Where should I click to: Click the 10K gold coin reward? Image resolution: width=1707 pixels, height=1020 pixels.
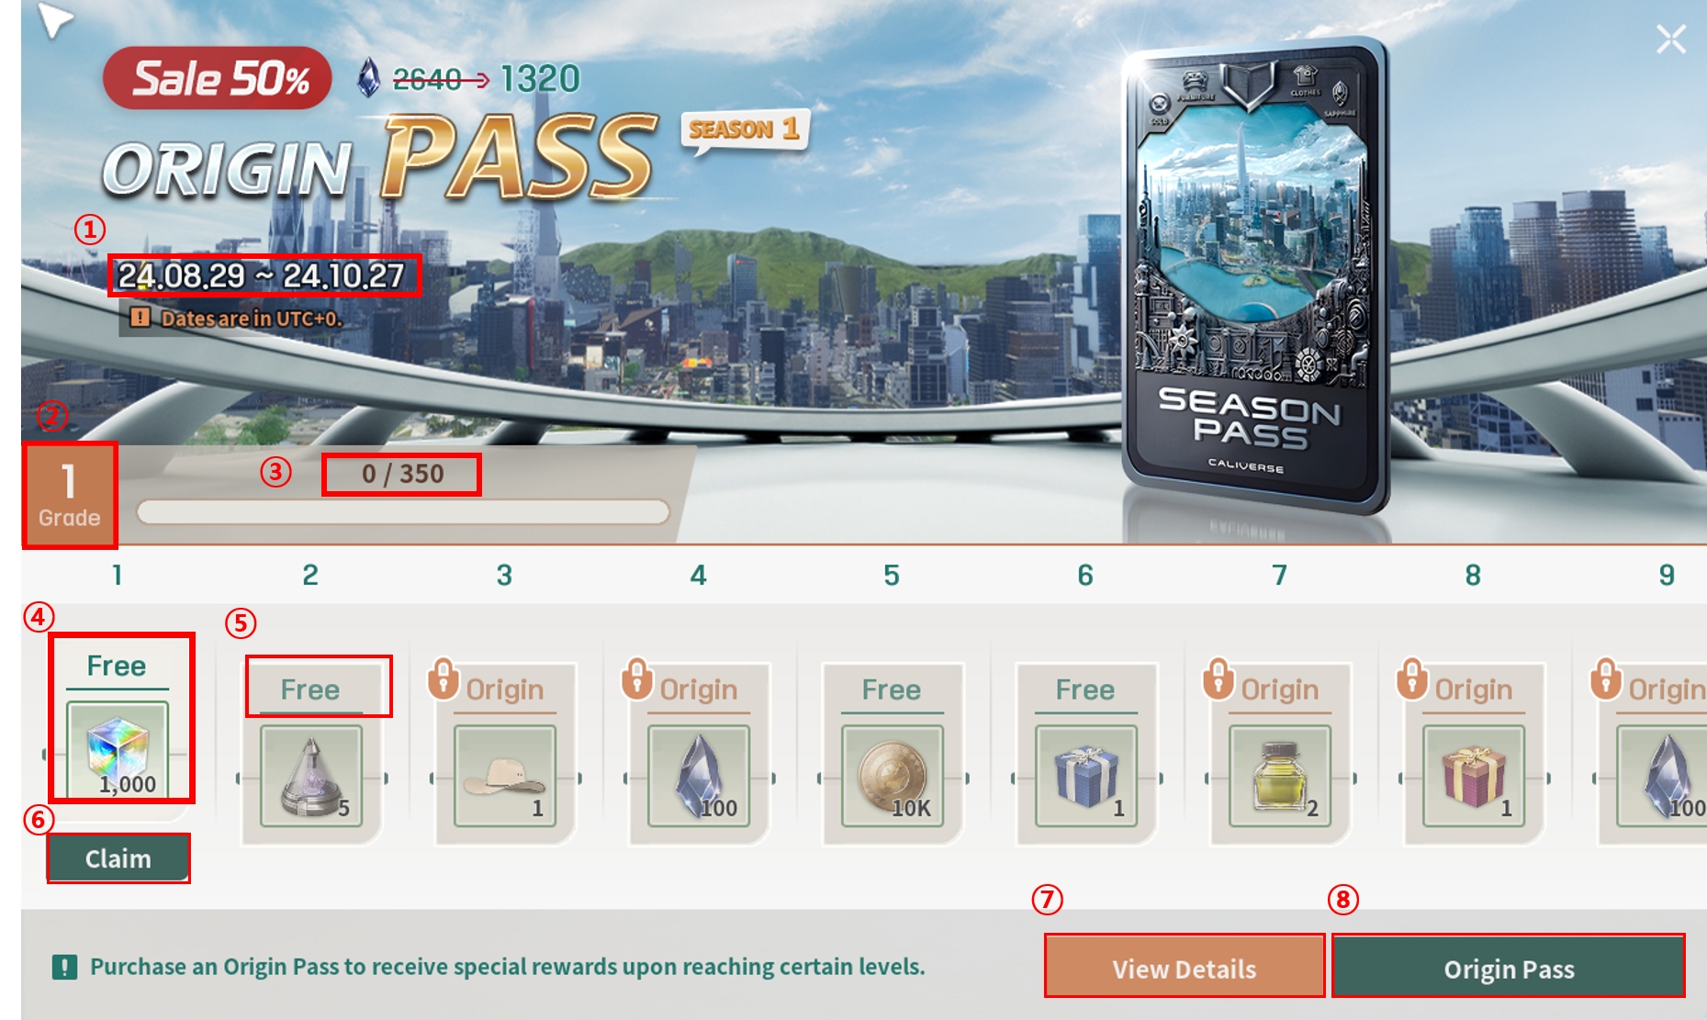[x=892, y=776]
